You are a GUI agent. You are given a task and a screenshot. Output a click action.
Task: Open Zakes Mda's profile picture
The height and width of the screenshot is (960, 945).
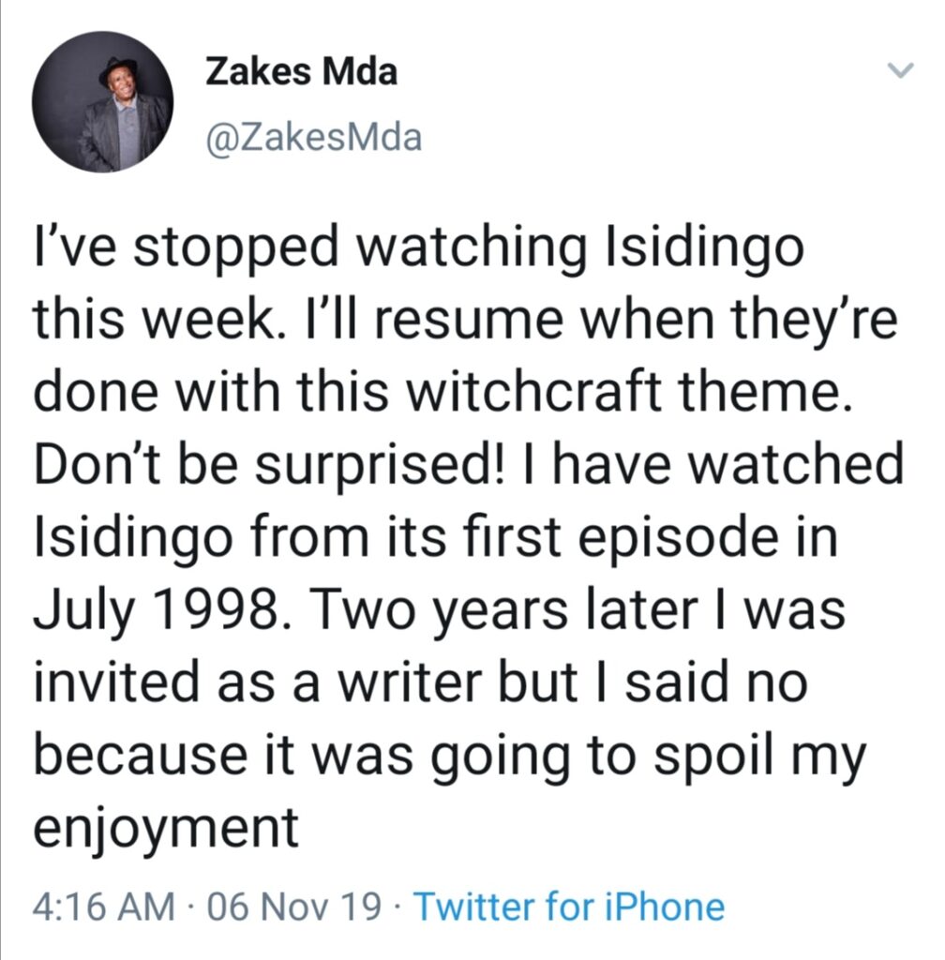(103, 102)
